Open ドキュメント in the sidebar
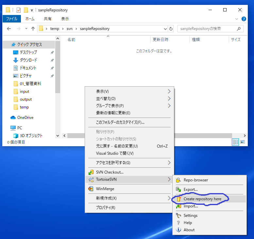The height and width of the screenshot is (239, 254). [x=28, y=68]
